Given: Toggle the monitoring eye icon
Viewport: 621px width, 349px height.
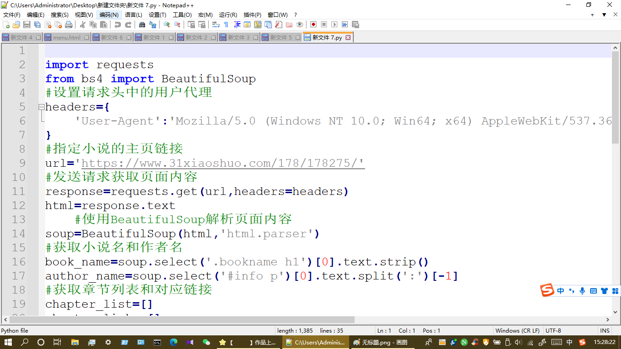Looking at the screenshot, I should pos(300,25).
